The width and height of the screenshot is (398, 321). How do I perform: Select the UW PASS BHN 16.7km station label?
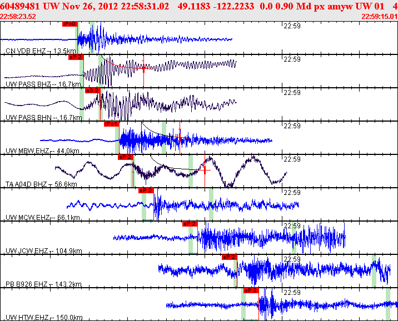click(44, 118)
